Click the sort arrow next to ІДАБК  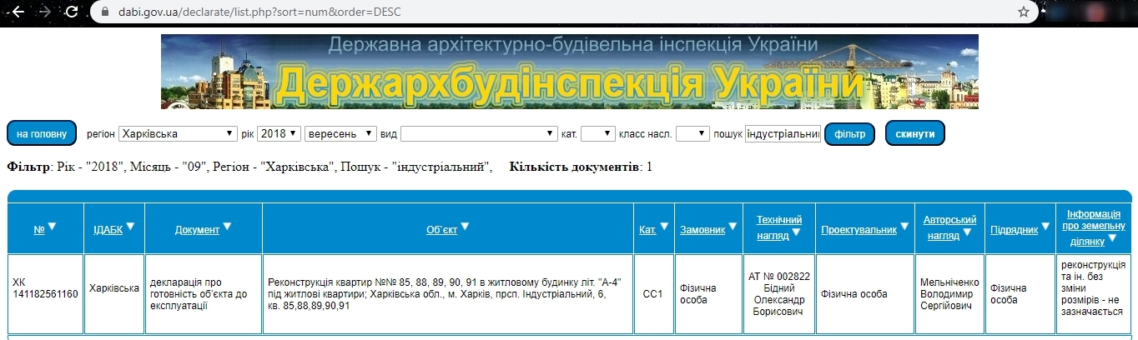tap(130, 227)
